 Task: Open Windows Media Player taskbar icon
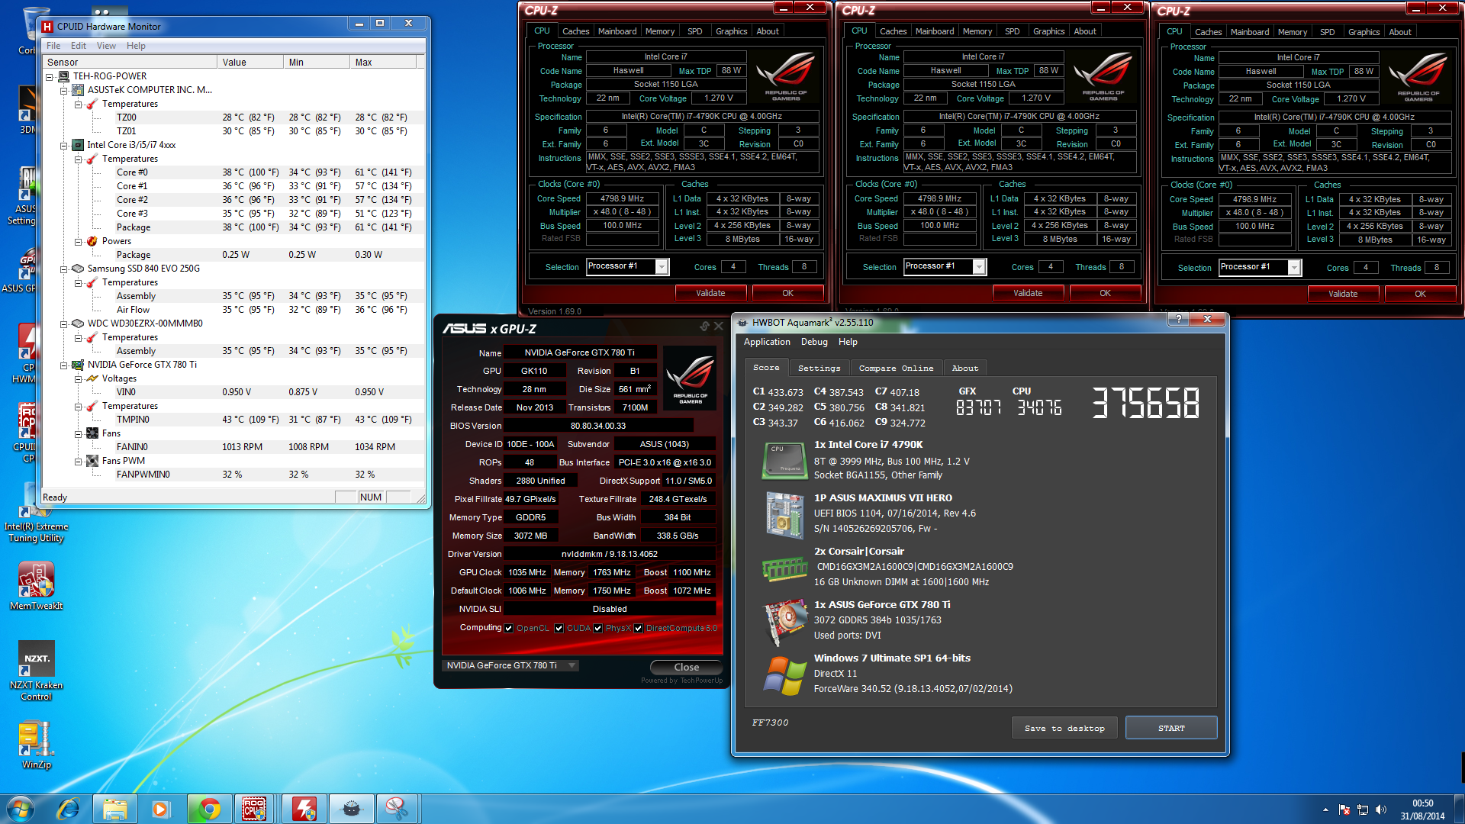[x=161, y=809]
